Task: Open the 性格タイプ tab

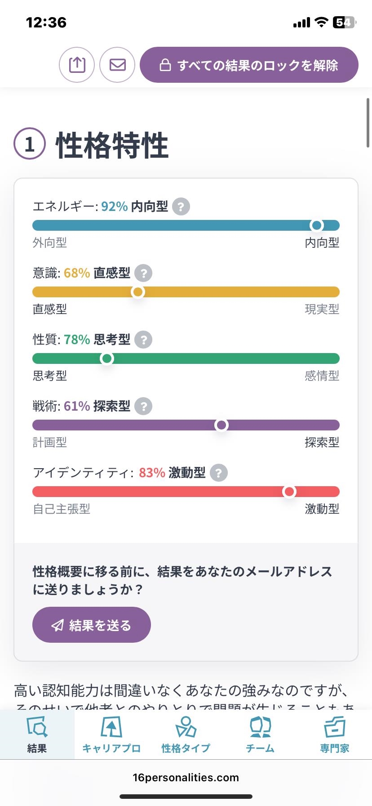Action: point(186,735)
